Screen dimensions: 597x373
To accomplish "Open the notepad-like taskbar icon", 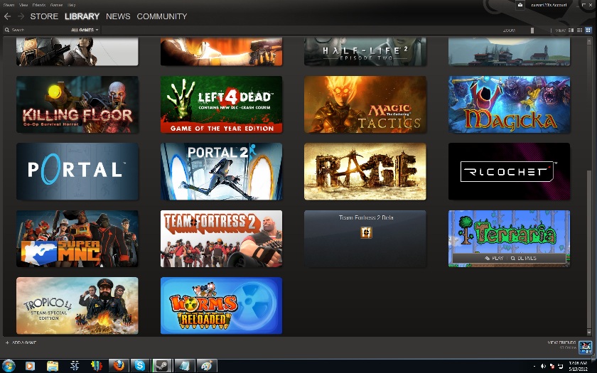I will [185, 366].
